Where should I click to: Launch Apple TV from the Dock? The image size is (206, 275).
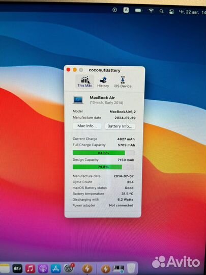[17, 268]
